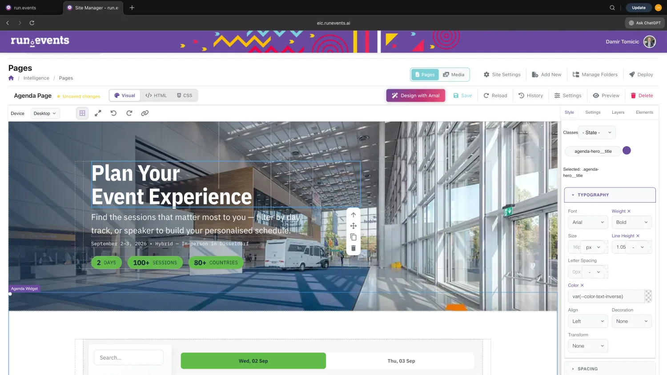Open the Device dropdown set to Desktop
667x375 pixels.
(45, 113)
